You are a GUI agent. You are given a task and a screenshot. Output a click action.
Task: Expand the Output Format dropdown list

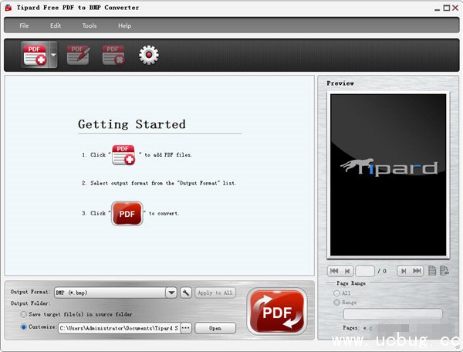click(x=171, y=293)
